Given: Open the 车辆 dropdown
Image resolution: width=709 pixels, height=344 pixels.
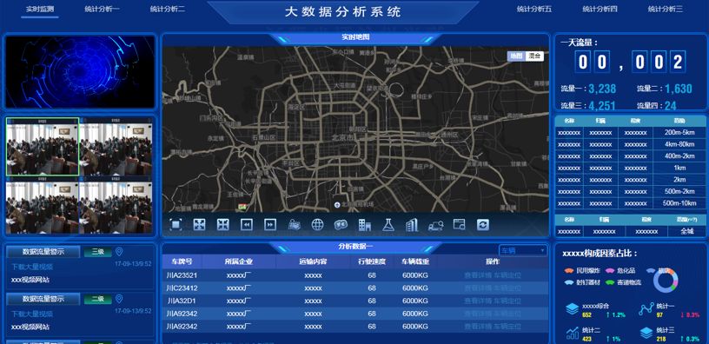Looking at the screenshot, I should (523, 250).
